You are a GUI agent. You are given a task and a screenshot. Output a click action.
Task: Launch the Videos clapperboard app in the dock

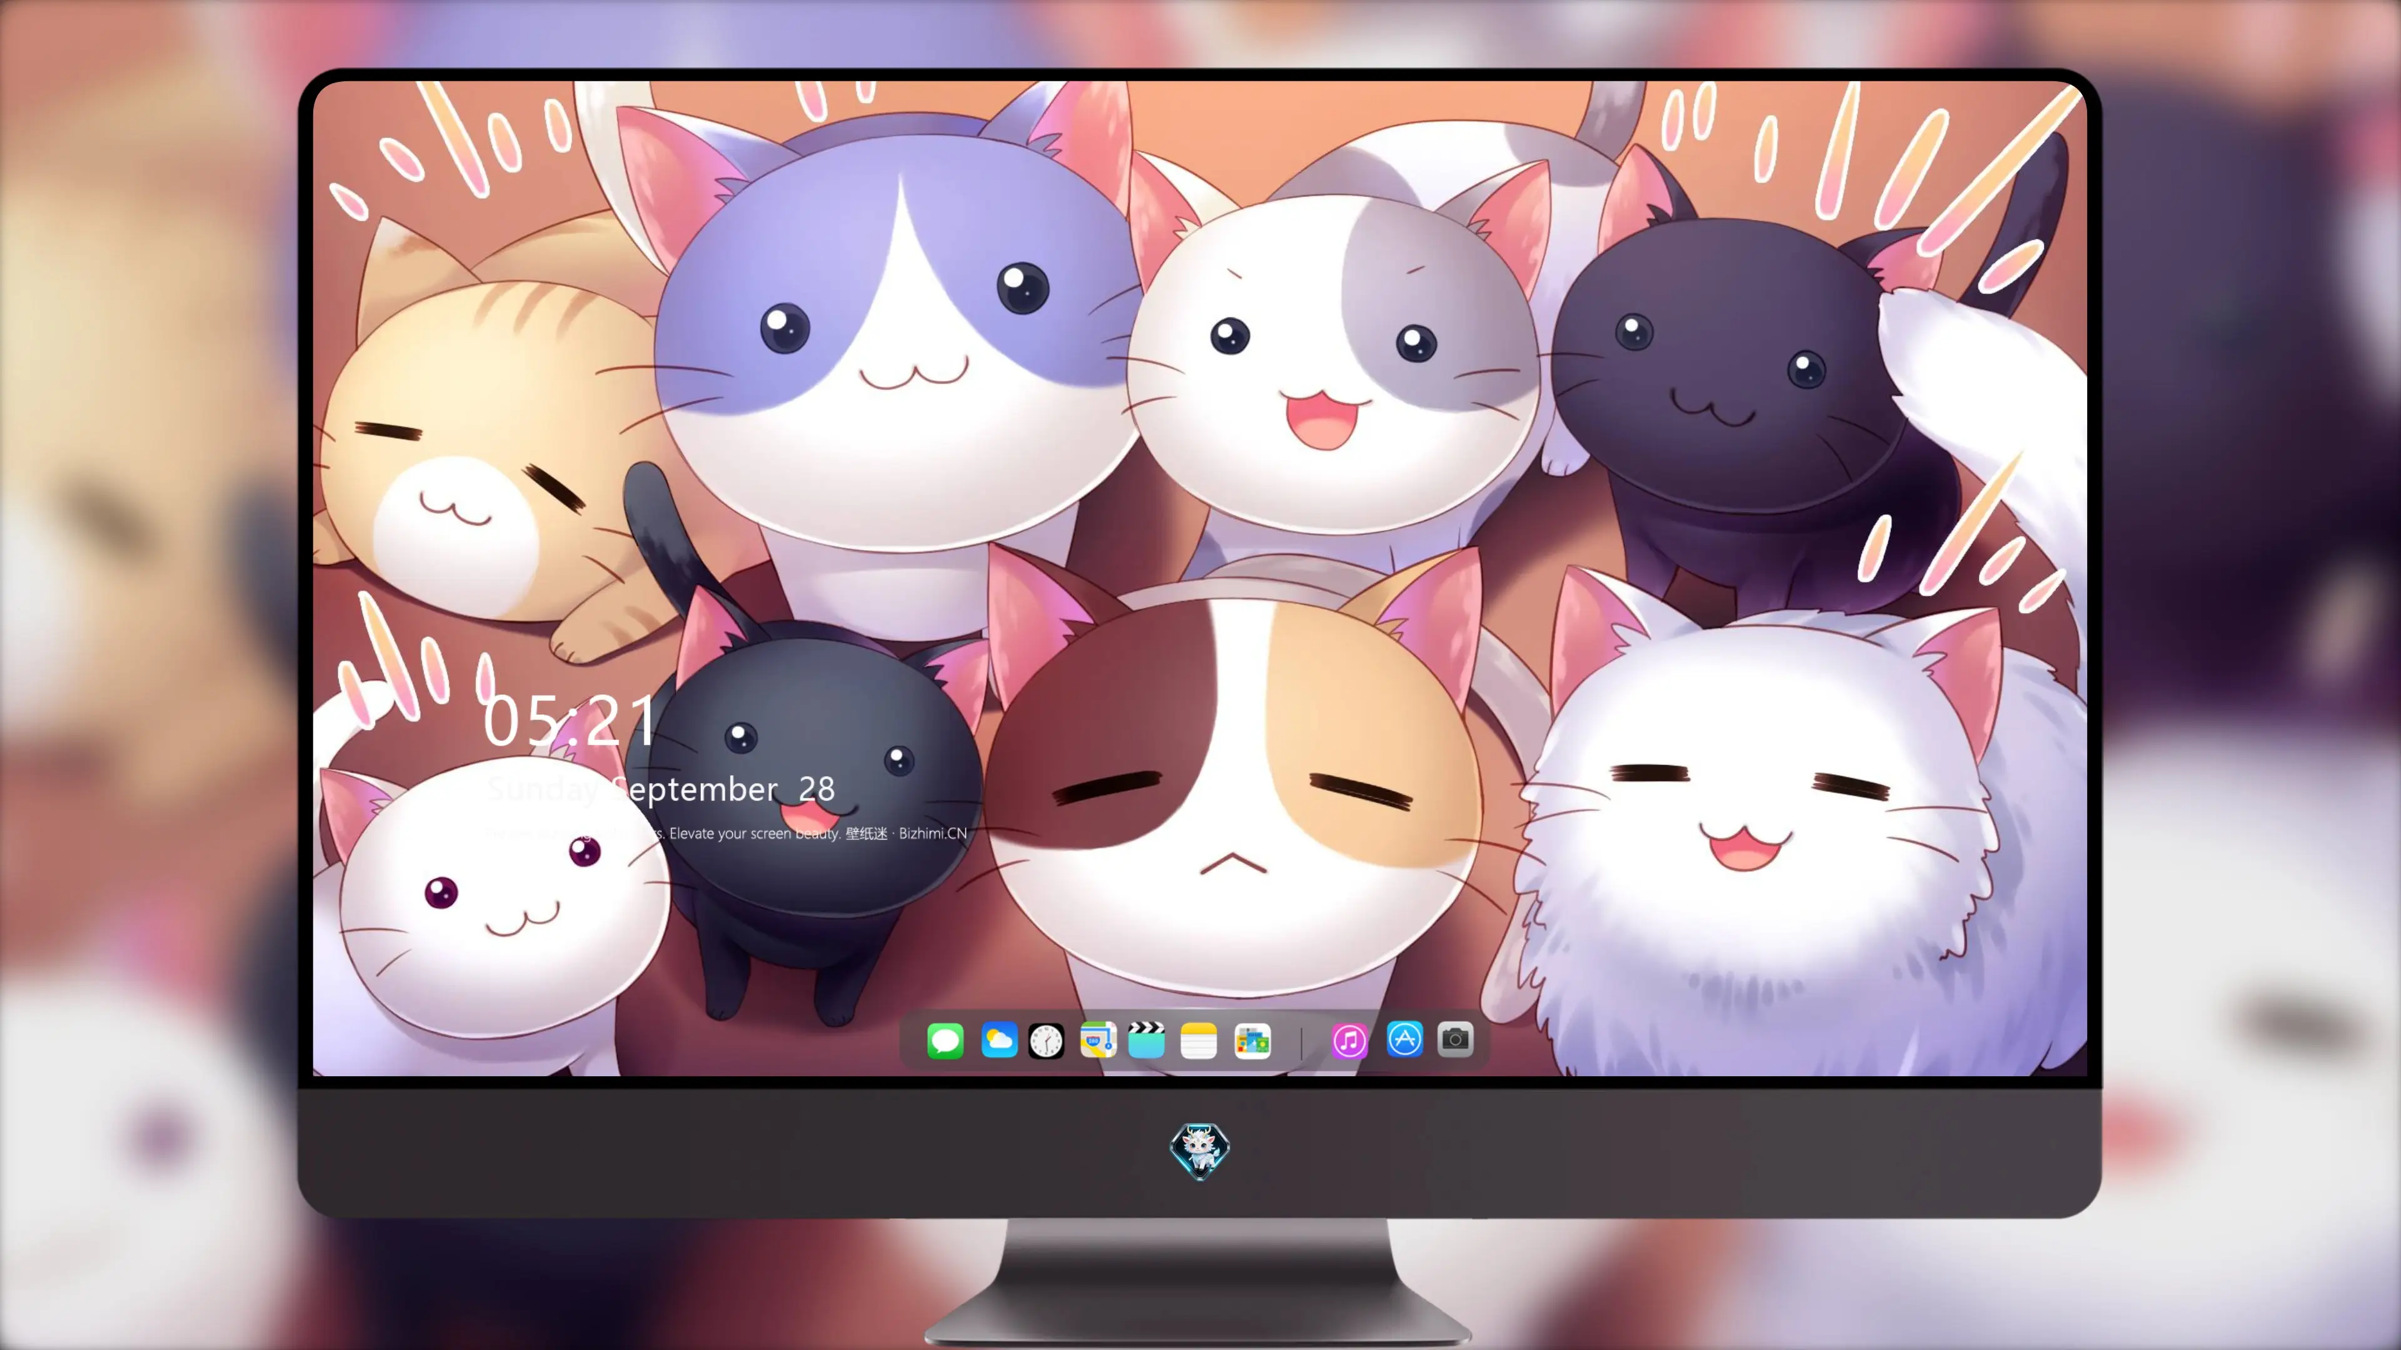click(x=1147, y=1040)
